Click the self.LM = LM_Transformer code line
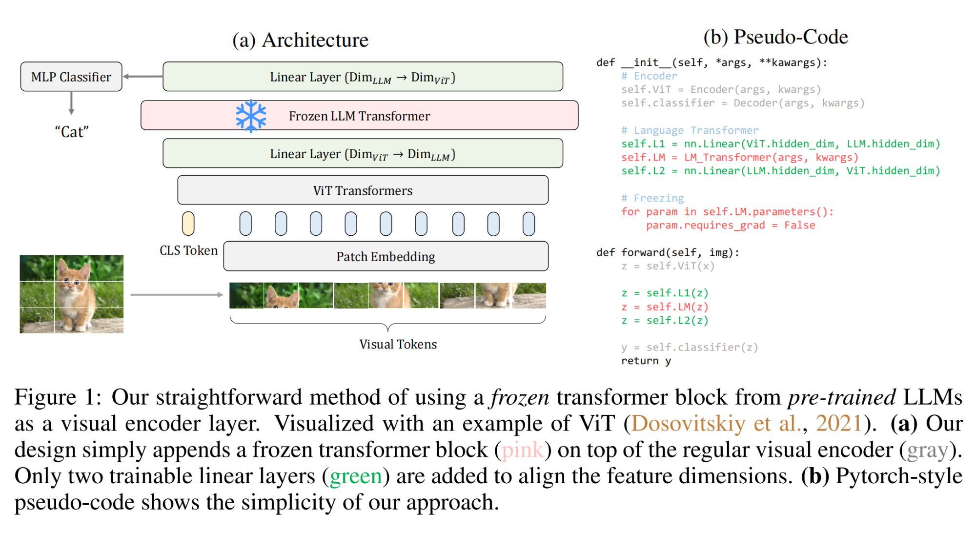Image resolution: width=976 pixels, height=534 pixels. (739, 157)
